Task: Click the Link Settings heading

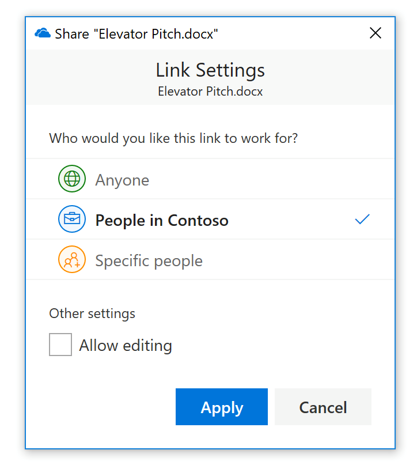Action: point(210,70)
